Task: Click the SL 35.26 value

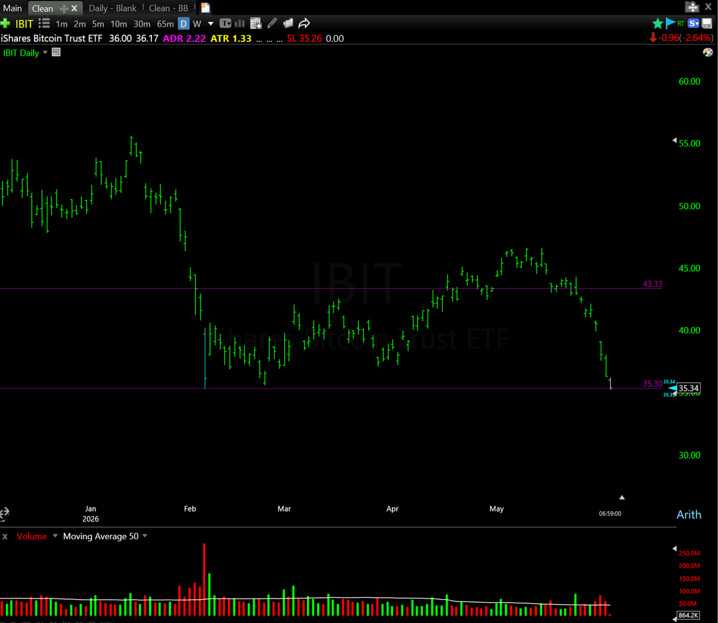Action: coord(304,38)
